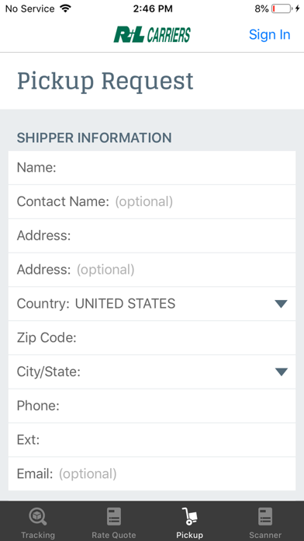Image resolution: width=304 pixels, height=541 pixels.
Task: Tap the battery indicator icon
Action: [x=282, y=9]
